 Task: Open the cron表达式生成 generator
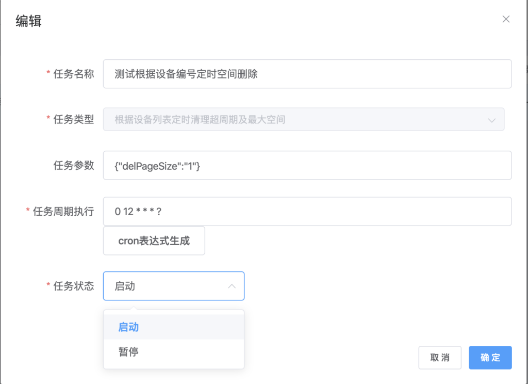coord(154,241)
